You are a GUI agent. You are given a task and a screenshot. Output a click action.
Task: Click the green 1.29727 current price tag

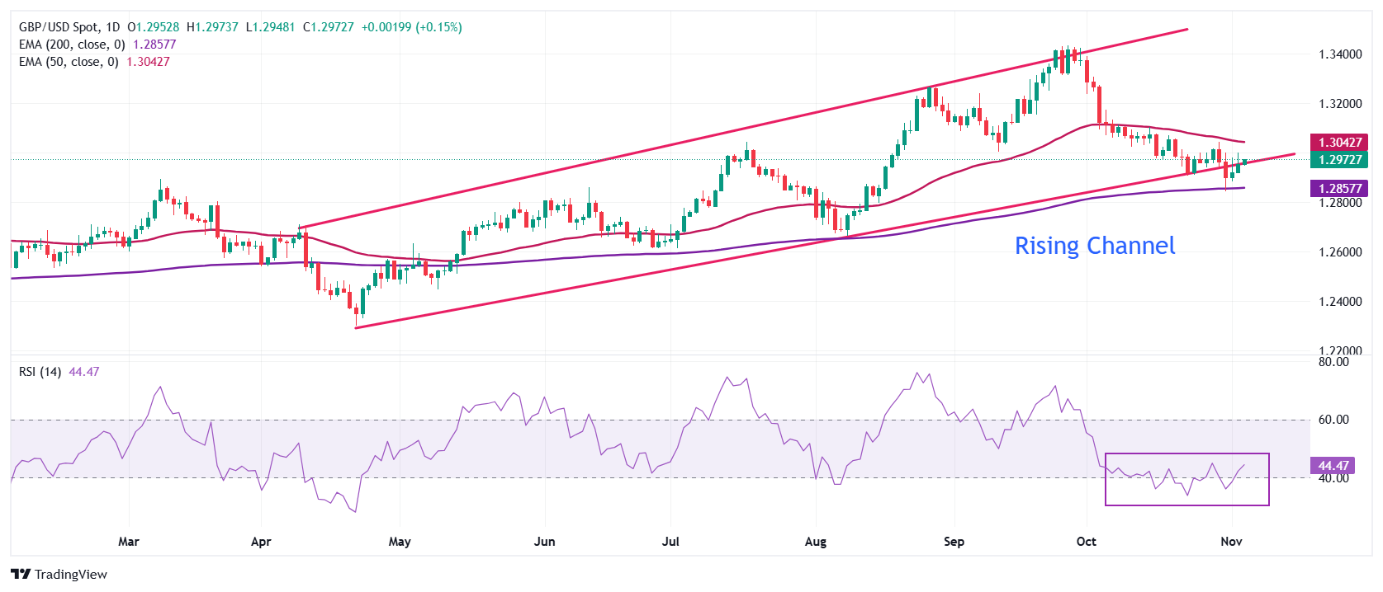pos(1339,160)
